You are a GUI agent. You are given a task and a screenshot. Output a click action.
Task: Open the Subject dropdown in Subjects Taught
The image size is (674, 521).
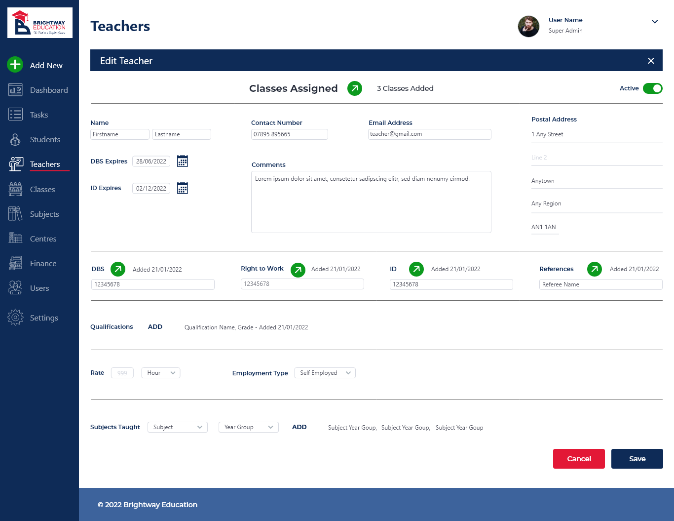pos(178,427)
